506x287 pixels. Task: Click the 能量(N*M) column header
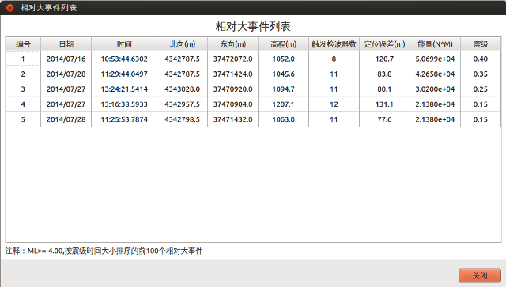coord(435,44)
